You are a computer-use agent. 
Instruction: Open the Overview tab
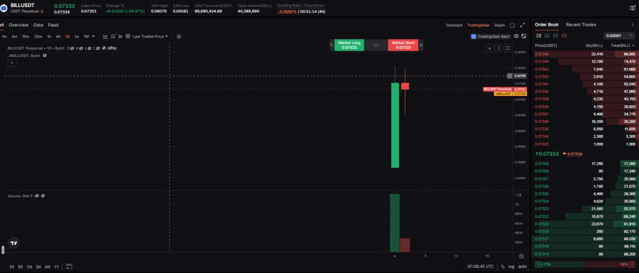pyautogui.click(x=18, y=25)
